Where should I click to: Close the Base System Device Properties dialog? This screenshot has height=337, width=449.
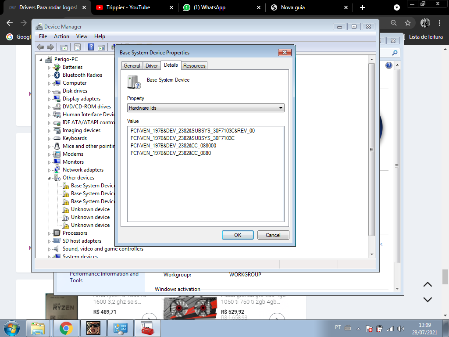[x=285, y=53]
